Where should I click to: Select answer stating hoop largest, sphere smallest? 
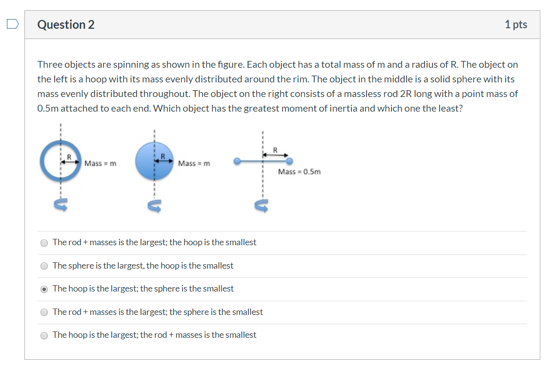[44, 289]
